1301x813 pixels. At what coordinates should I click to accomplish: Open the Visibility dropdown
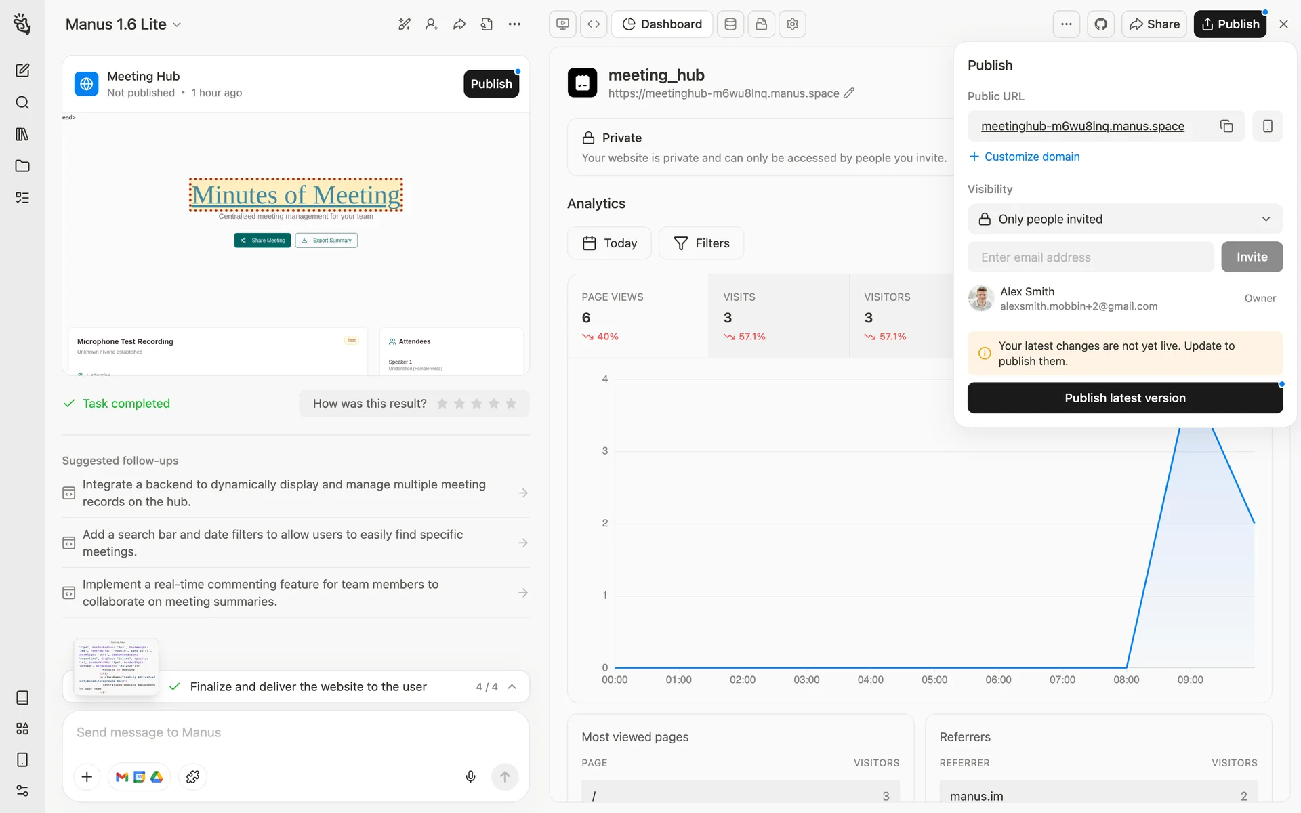coord(1125,219)
